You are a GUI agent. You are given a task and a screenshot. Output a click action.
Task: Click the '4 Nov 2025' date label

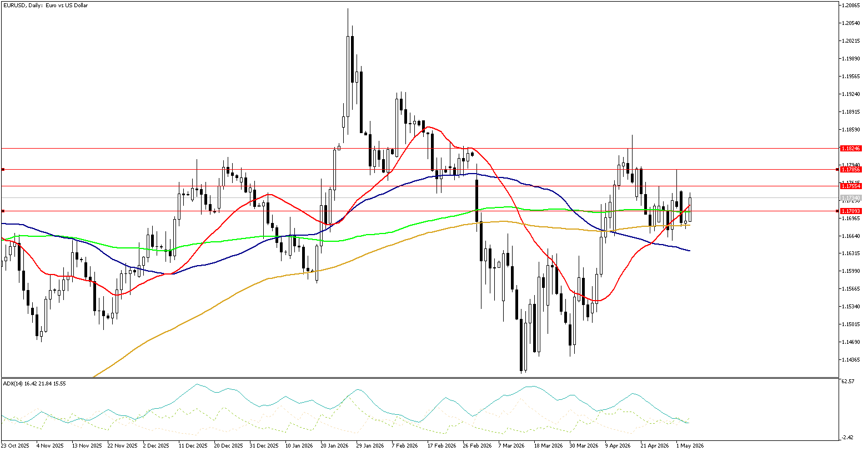[50, 445]
